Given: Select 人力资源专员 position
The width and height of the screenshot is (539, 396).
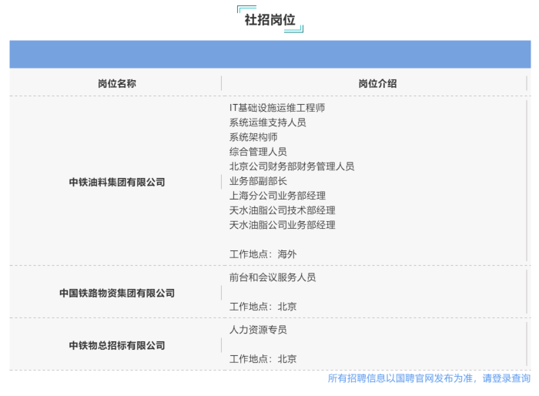Looking at the screenshot, I should 258,330.
